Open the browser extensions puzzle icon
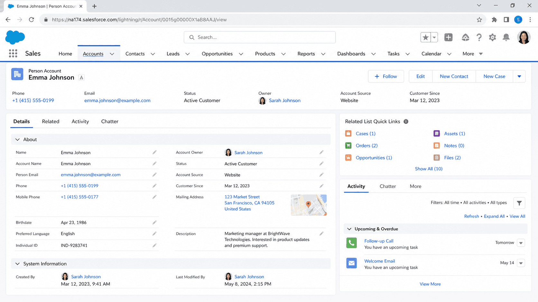538x302 pixels. 494,20
